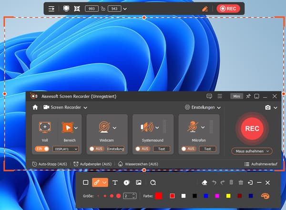286x210 pixels.
Task: Open Auto-Stopp (AUS) settings
Action: tap(50, 164)
